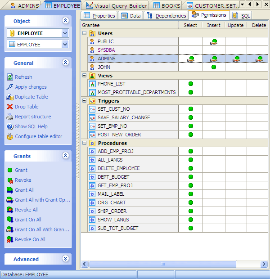270x279 pixels.
Task: Toggle Select permission for ADMINS
Action: (x=191, y=58)
